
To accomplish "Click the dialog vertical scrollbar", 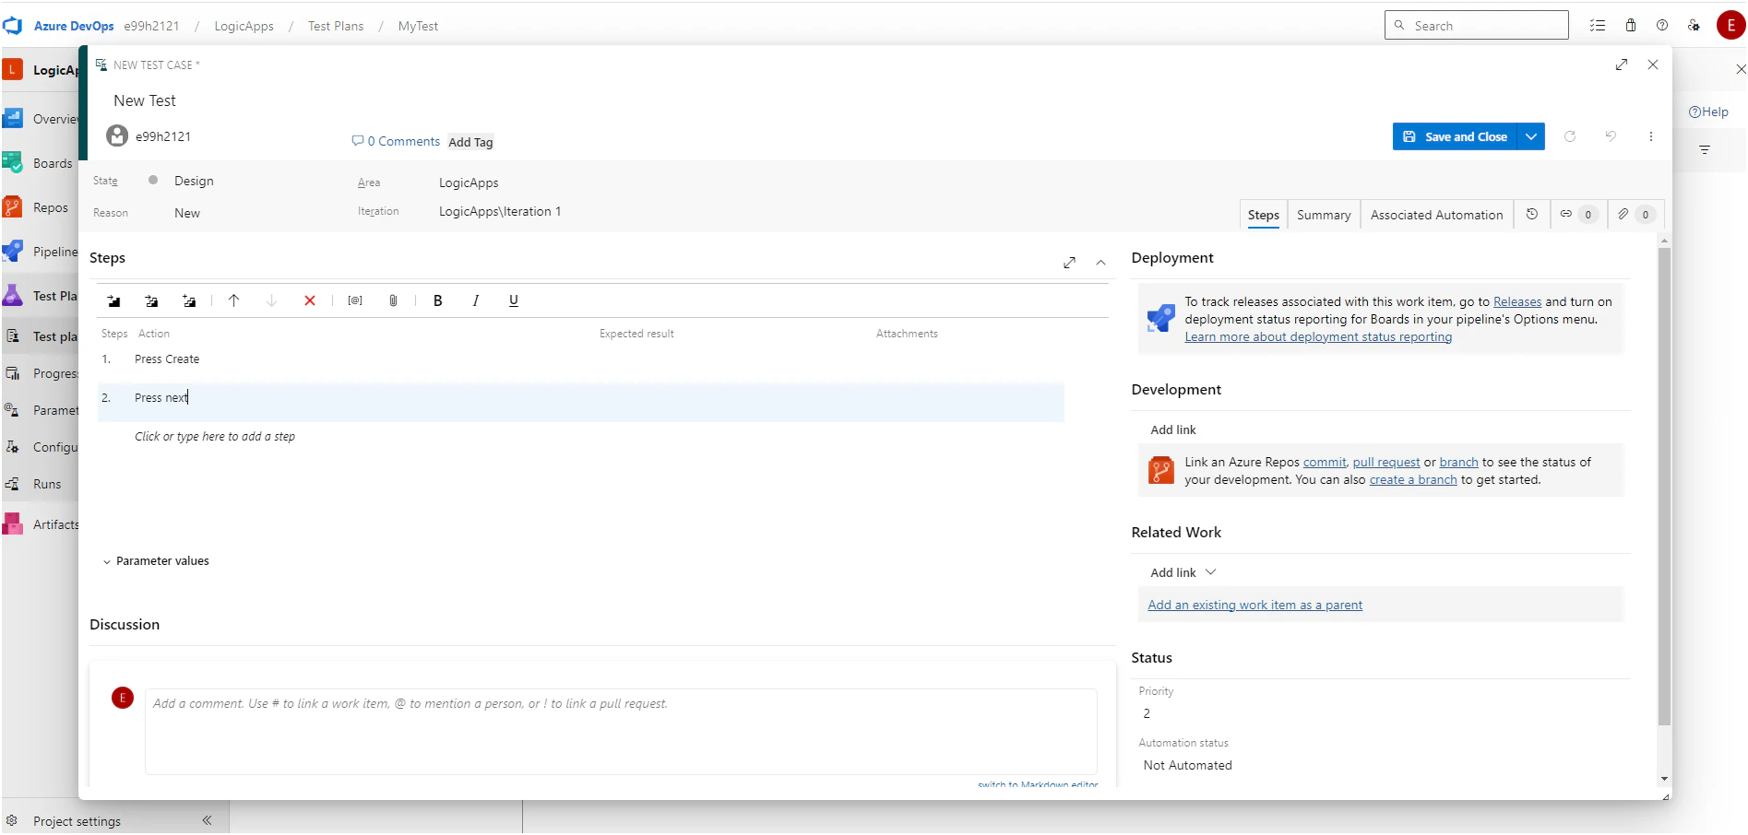I will click(x=1664, y=487).
